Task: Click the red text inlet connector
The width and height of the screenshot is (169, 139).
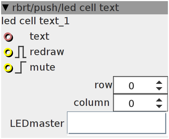Action: coord(8,36)
